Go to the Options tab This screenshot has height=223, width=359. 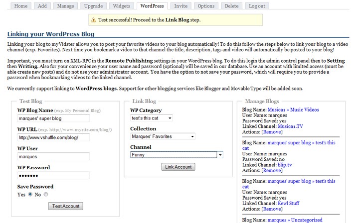pyautogui.click(x=206, y=6)
